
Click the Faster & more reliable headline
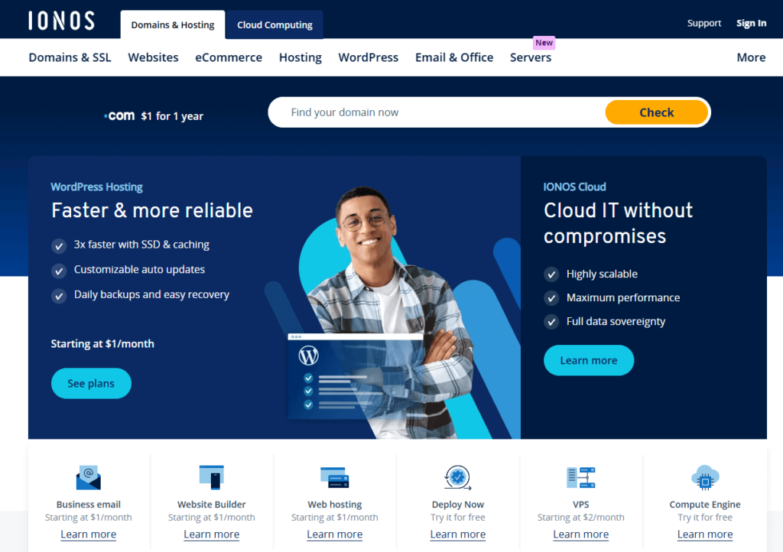pyautogui.click(x=152, y=210)
